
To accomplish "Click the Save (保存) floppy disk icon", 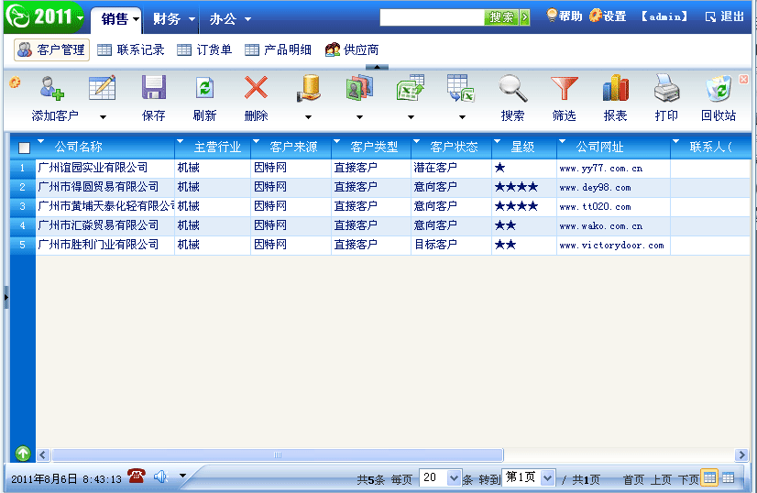I will (154, 87).
